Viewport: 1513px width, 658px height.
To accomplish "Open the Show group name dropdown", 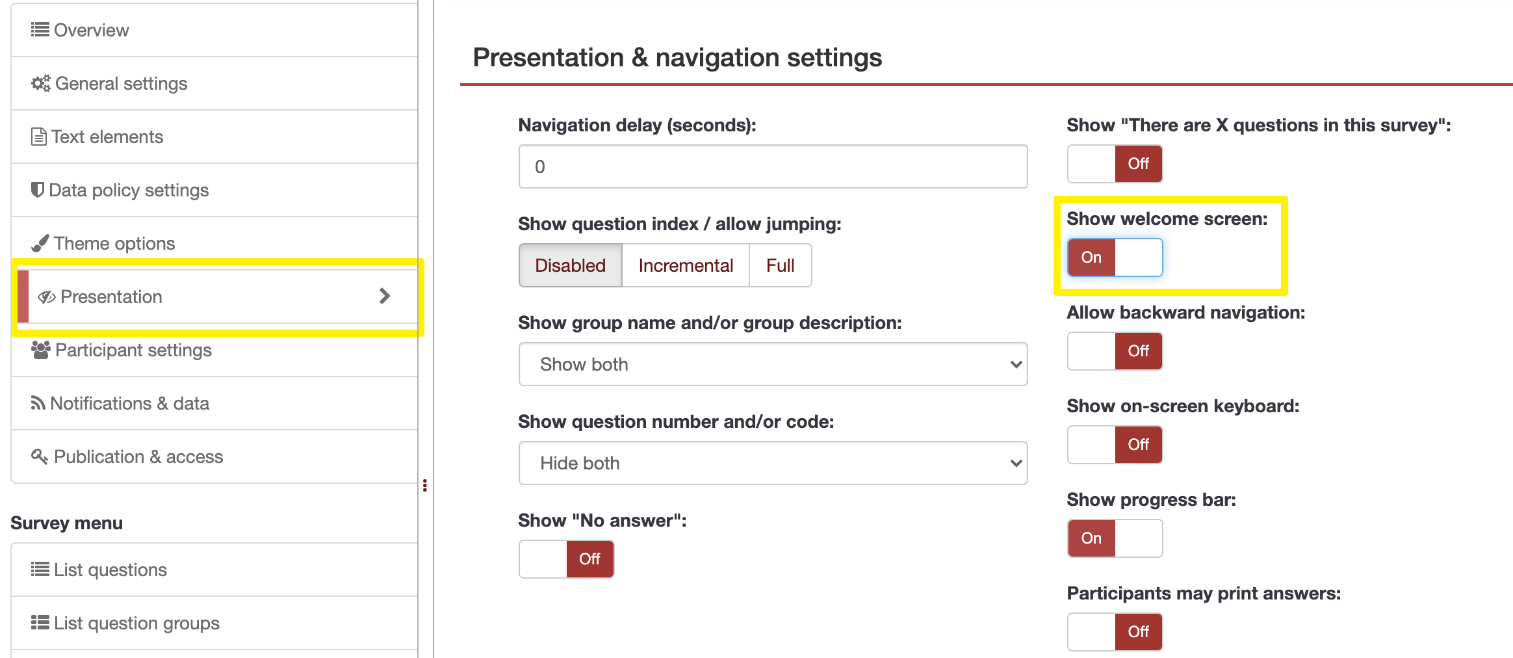I will 773,364.
